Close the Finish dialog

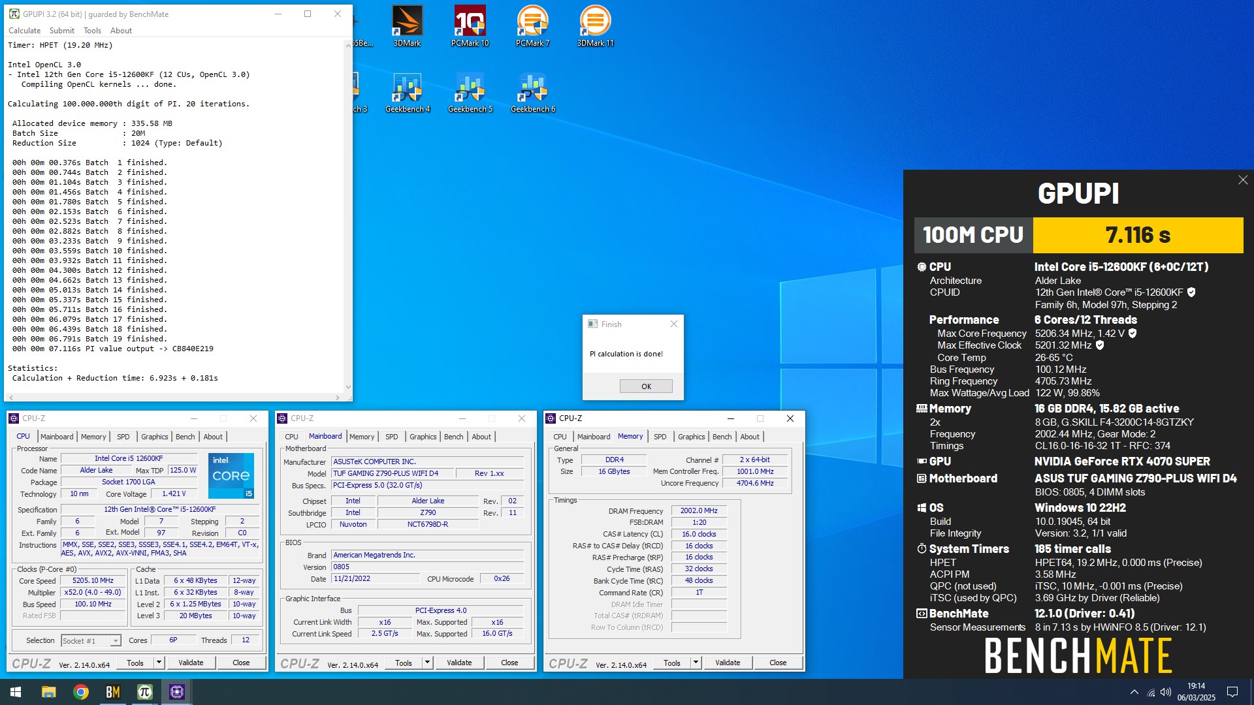coord(674,324)
